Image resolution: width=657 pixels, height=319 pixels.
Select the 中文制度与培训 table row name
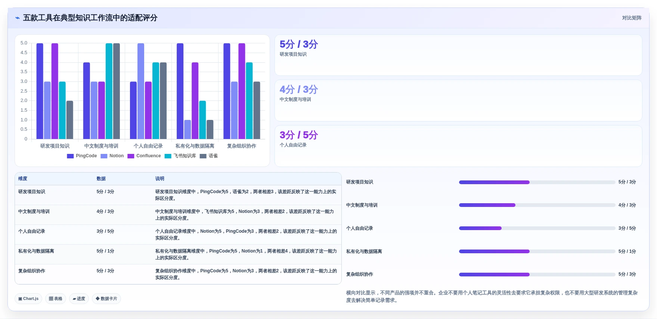(x=34, y=212)
